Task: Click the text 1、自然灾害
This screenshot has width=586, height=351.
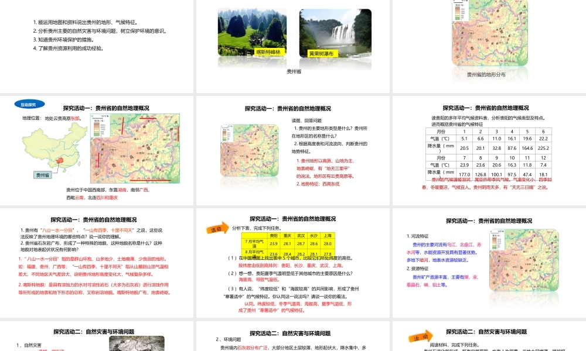Action: click(x=29, y=345)
